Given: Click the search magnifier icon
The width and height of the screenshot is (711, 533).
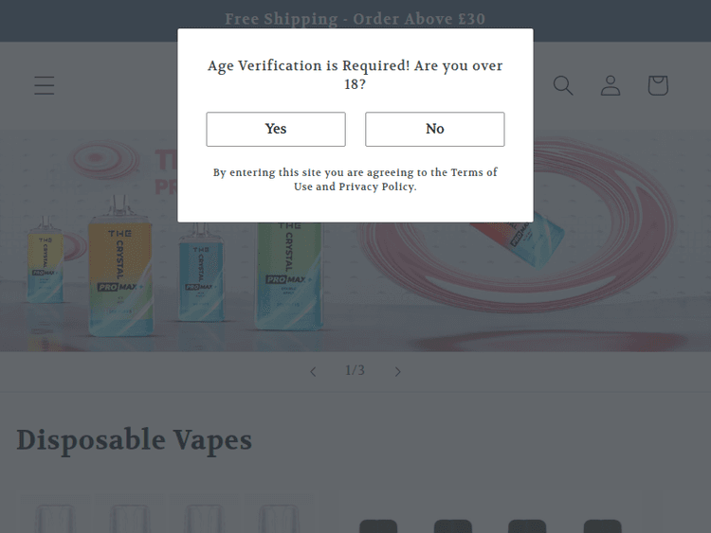Looking at the screenshot, I should coord(563,85).
